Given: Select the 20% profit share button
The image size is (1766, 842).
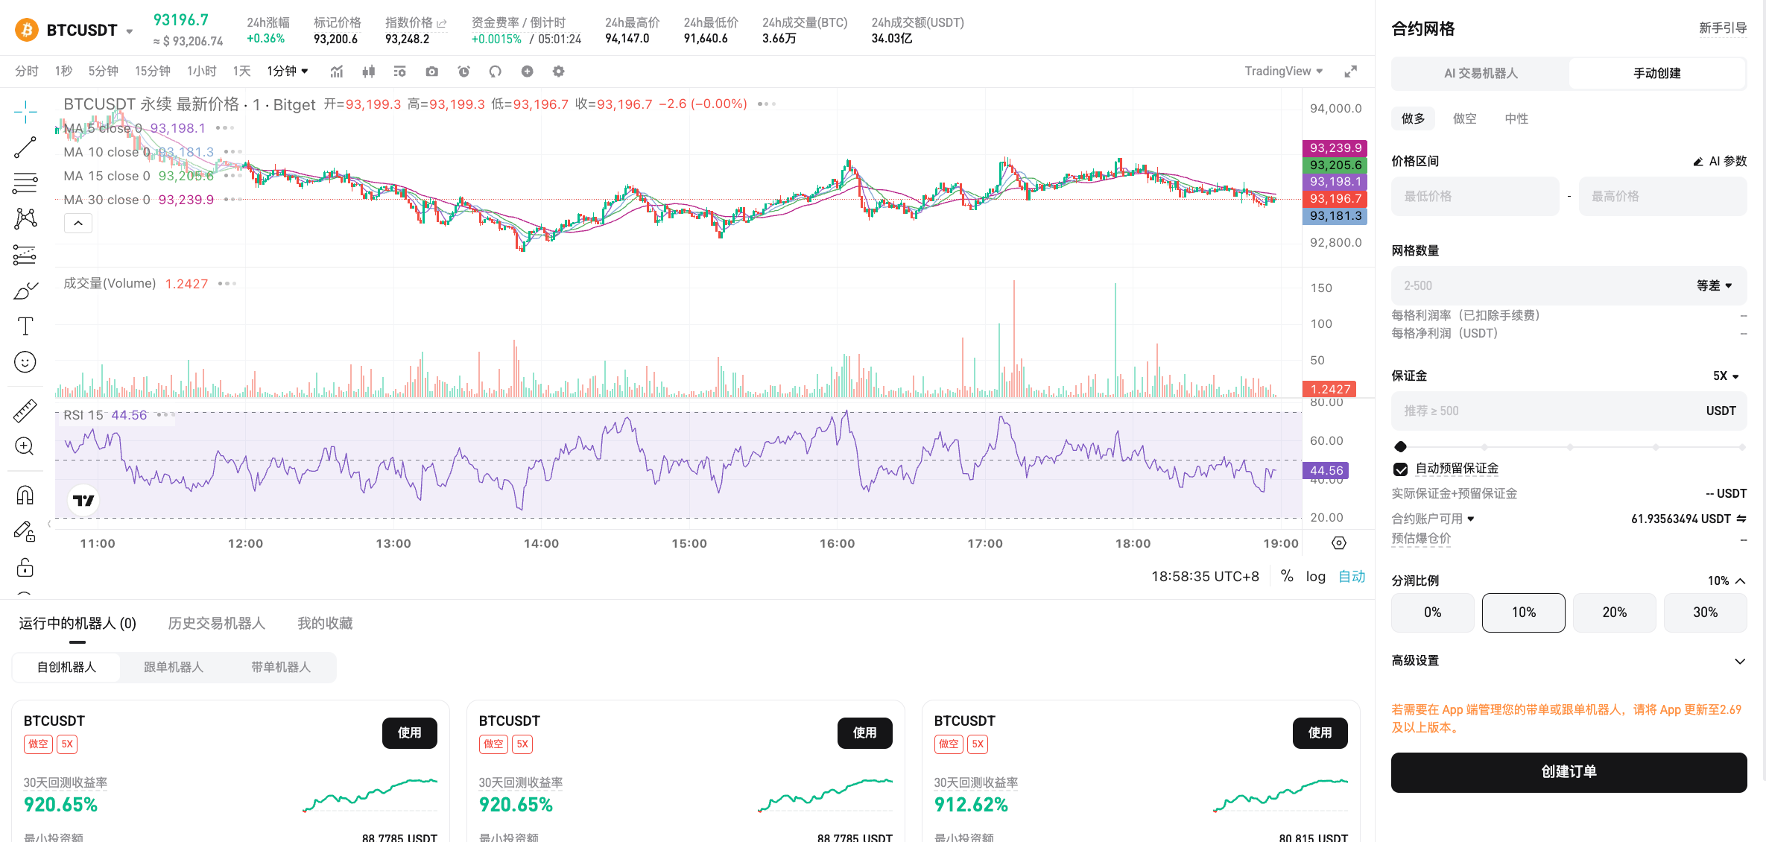Looking at the screenshot, I should [x=1614, y=612].
